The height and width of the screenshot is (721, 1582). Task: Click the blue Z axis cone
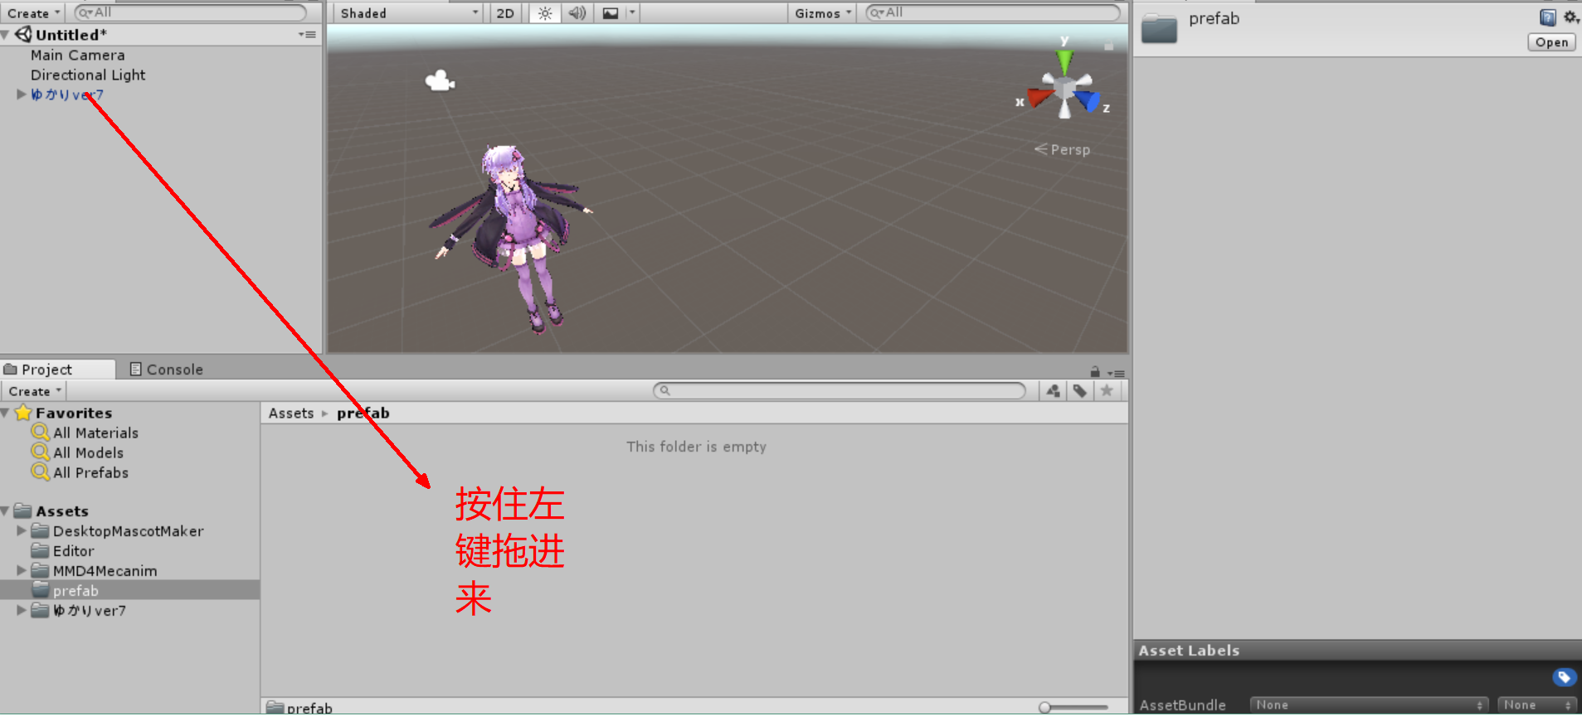(x=1088, y=101)
